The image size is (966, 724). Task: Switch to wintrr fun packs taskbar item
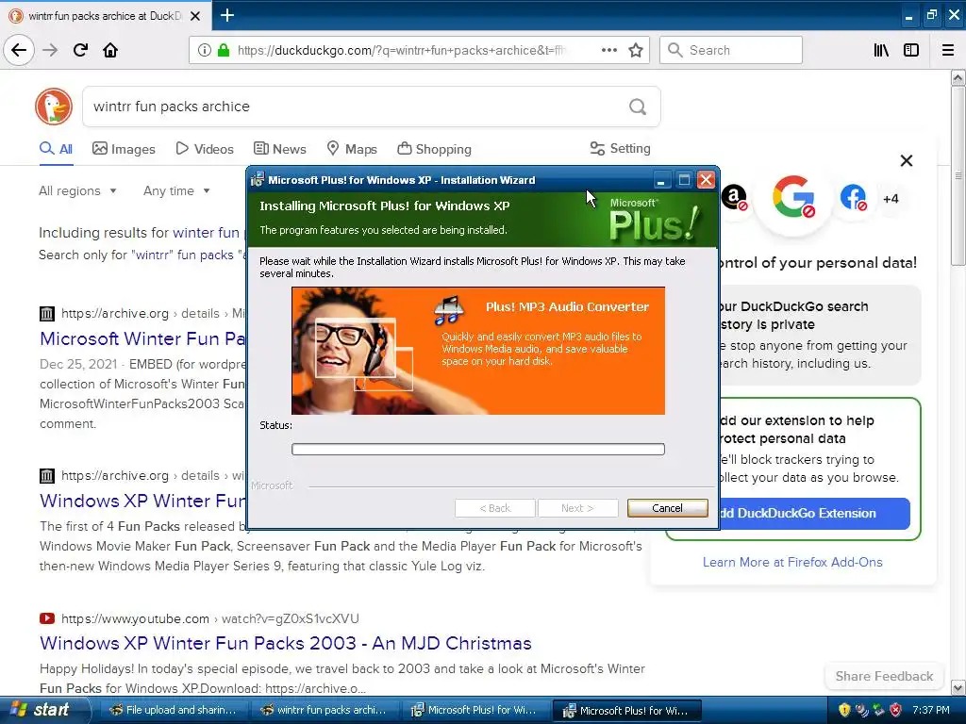325,710
